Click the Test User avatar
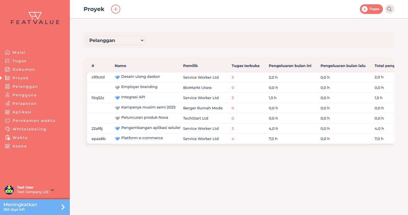Image resolution: width=408 pixels, height=215 pixels. (9, 190)
